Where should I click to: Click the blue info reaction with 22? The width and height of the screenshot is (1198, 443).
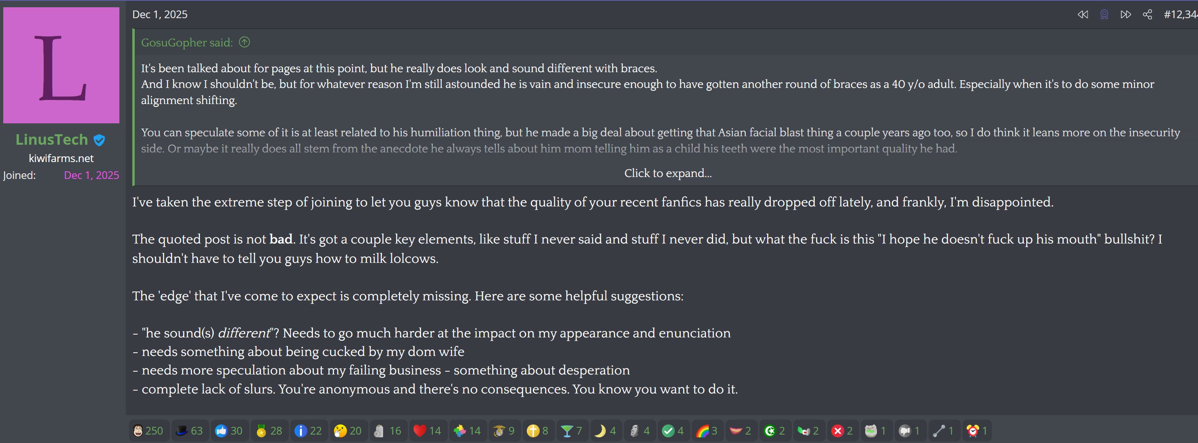coord(308,431)
